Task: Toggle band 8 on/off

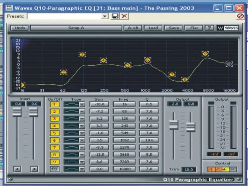Action: pos(55,155)
